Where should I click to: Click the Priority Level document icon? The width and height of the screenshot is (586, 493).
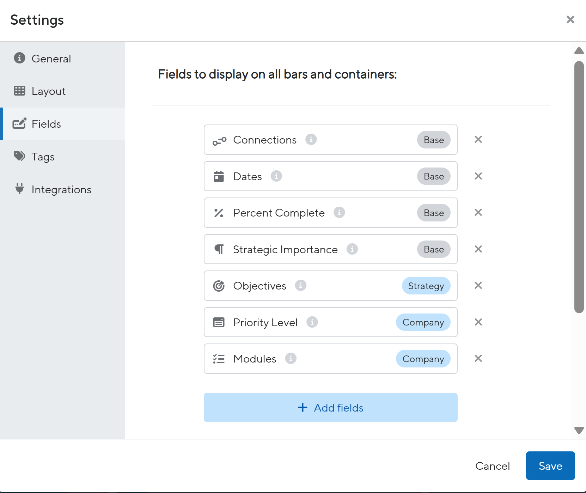click(x=219, y=322)
